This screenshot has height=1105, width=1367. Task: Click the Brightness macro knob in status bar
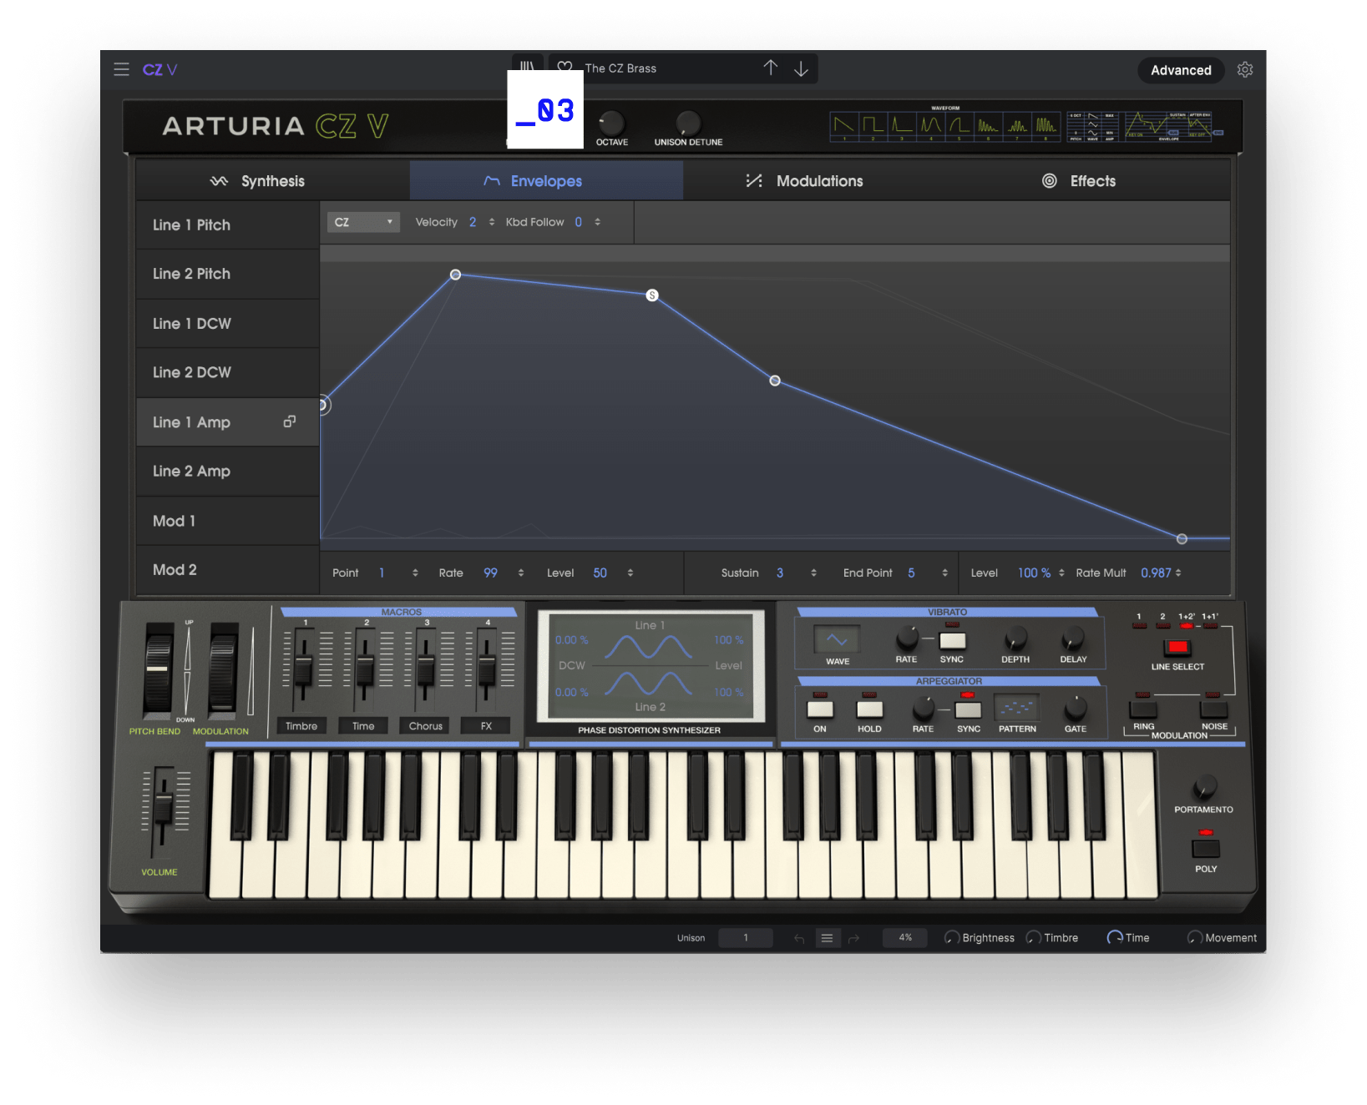(951, 938)
